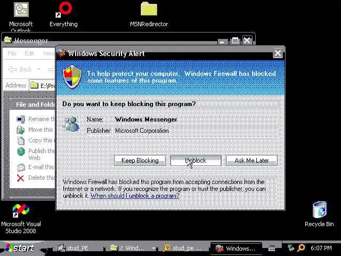The width and height of the screenshot is (341, 256).
Task: Click the Publish to Web globe icon
Action: point(21,151)
